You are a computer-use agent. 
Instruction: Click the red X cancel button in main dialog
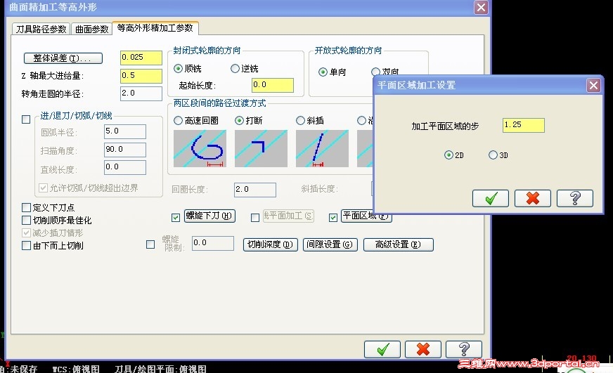pyautogui.click(x=423, y=349)
